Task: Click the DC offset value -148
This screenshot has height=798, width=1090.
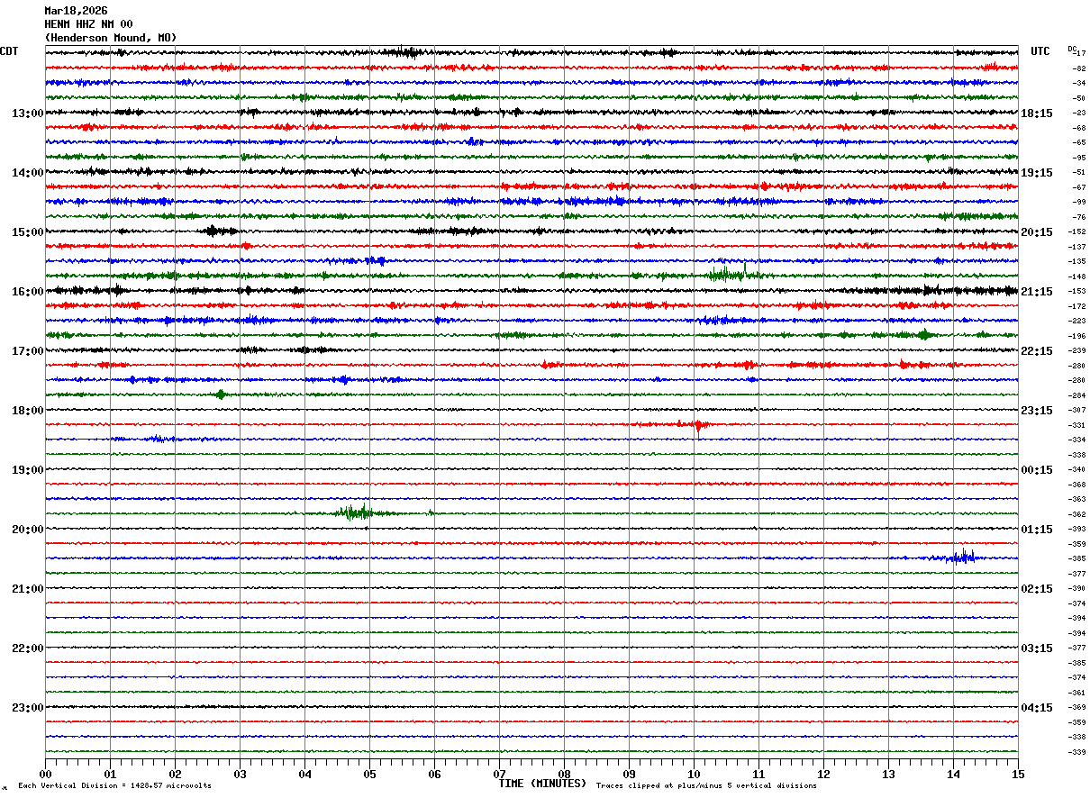Action: (1077, 277)
